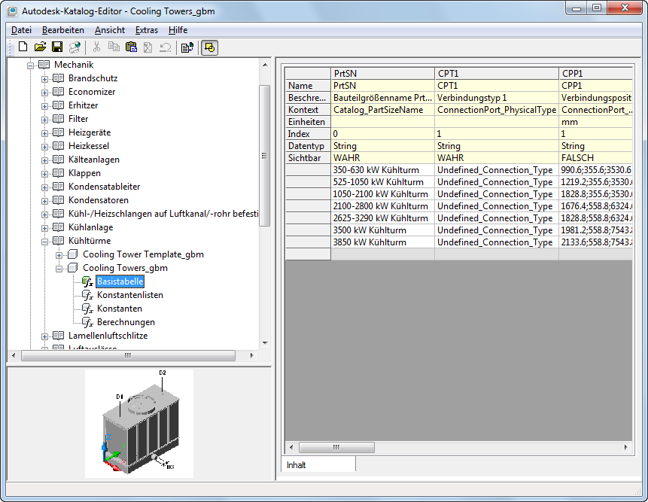
Task: Click the Cooling Tower Template_gbm part icon
Action: click(73, 254)
